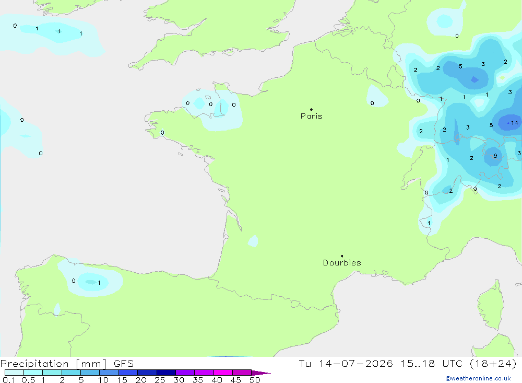Image resolution: width=522 pixels, height=383 pixels.
Task: Click the Dourbies location label
Action: coord(342,263)
